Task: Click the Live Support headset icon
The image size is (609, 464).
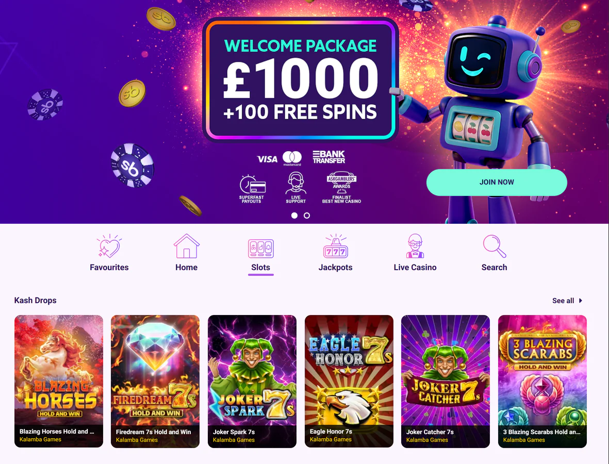Action: [296, 183]
